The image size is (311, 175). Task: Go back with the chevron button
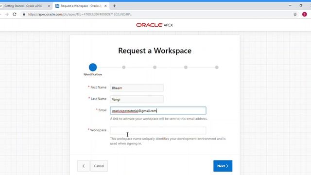(x=83, y=166)
